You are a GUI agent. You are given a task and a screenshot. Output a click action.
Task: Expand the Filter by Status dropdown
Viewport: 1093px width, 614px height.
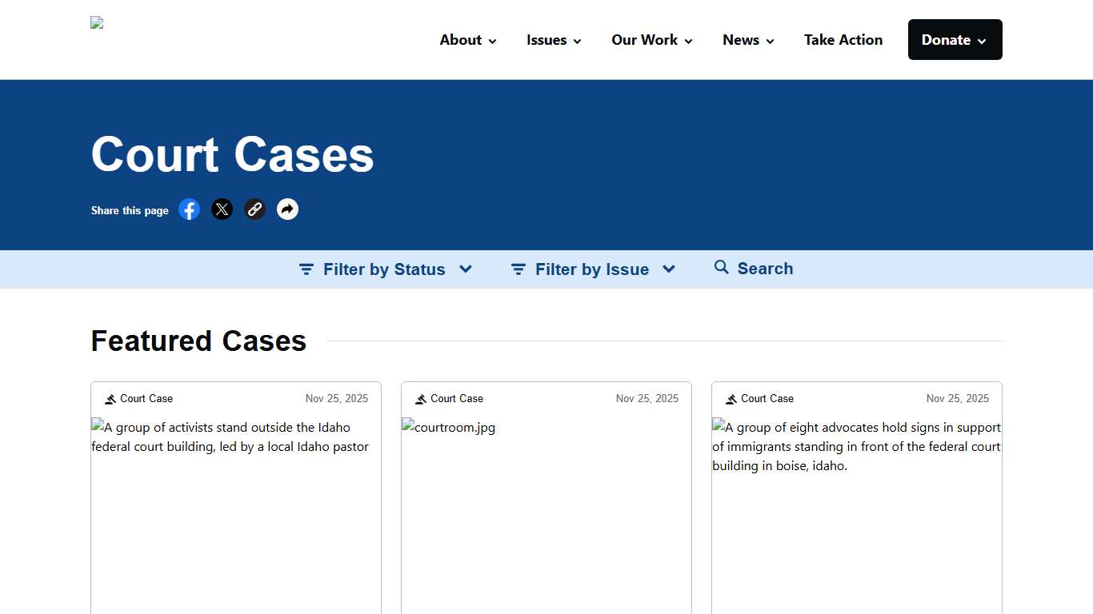point(466,269)
